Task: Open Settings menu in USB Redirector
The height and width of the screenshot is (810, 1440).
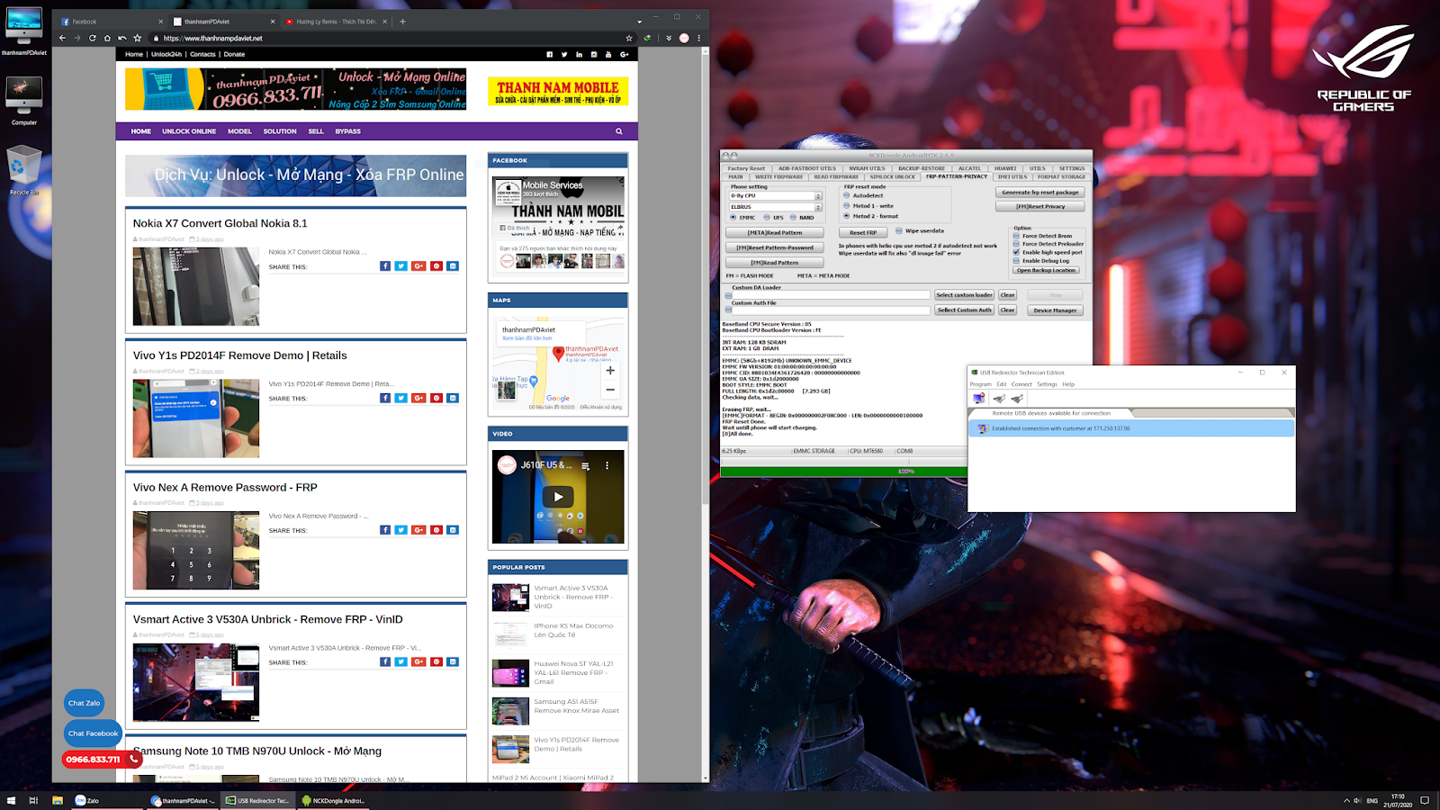Action: [x=1047, y=384]
